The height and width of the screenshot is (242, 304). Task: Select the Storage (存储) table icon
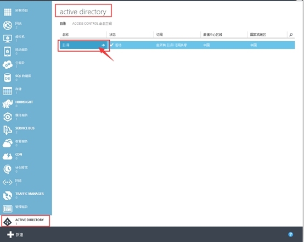coord(8,91)
